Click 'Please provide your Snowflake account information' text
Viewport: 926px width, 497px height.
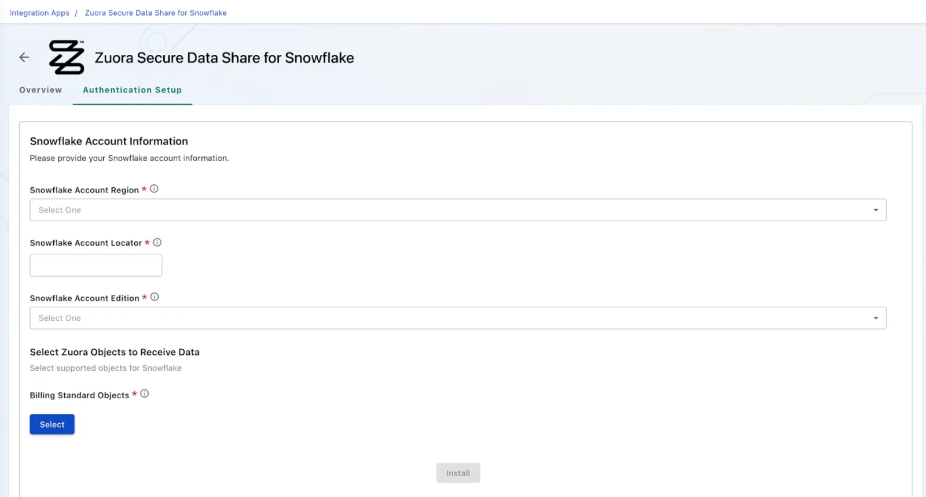point(129,158)
